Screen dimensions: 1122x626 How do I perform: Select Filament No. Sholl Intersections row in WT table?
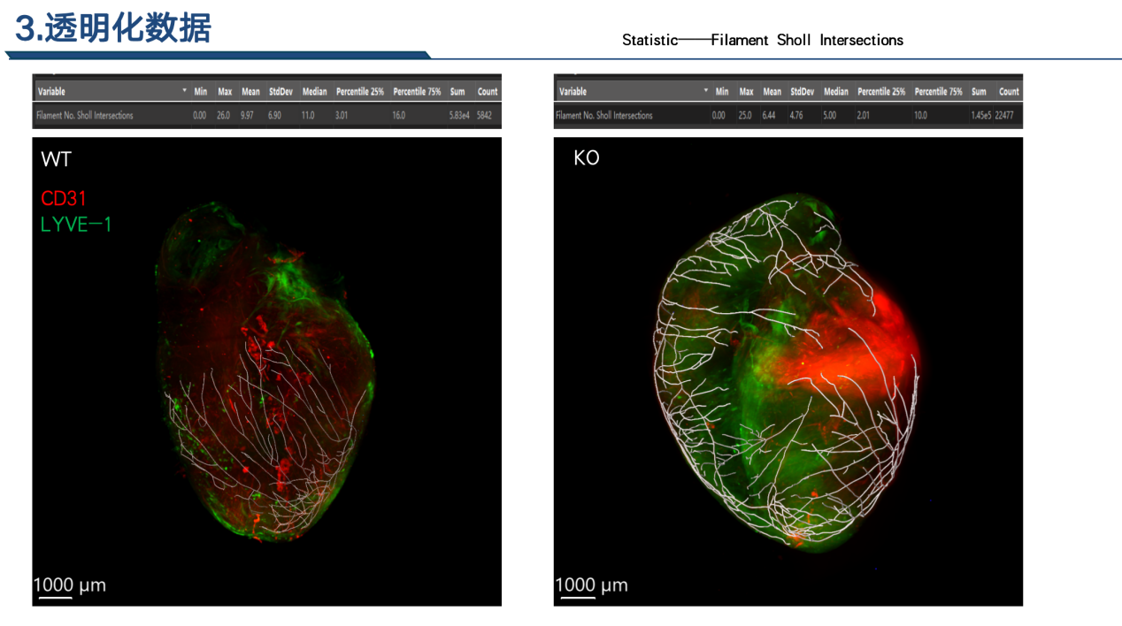point(85,115)
